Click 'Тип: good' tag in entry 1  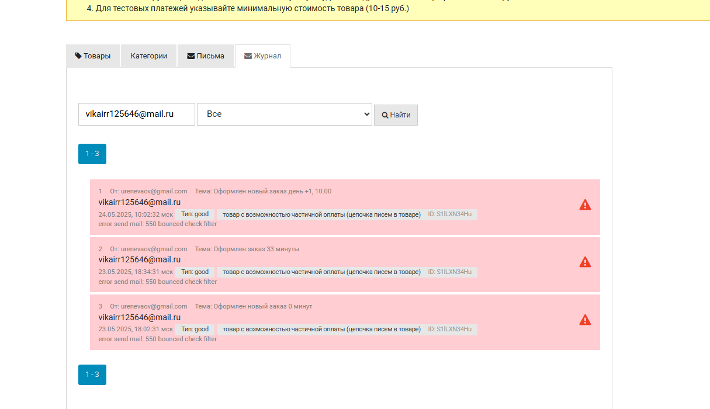coord(195,214)
